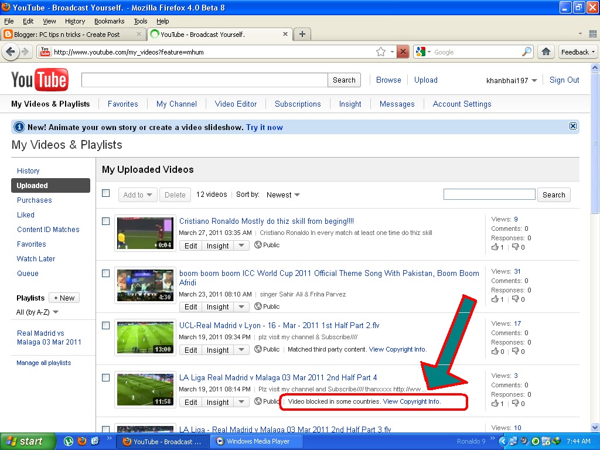Click the Home icon in Firefox toolbar

(546, 52)
